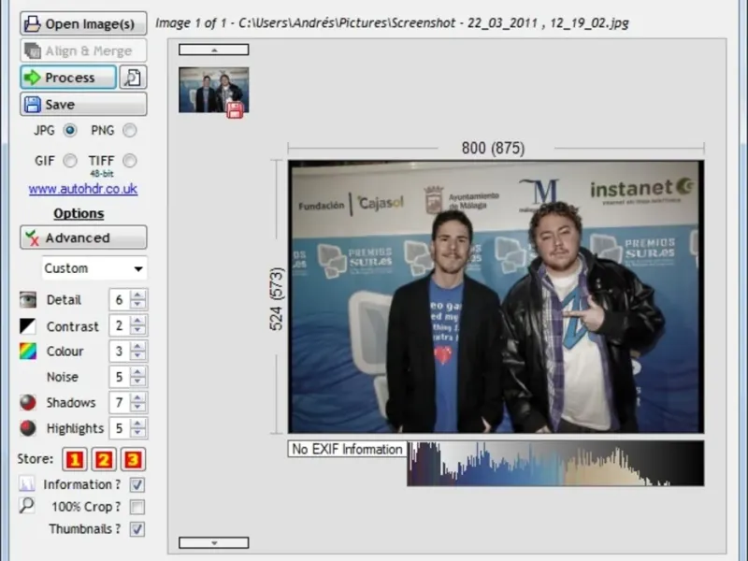
Task: Open the www.autohdr.co.uk link
Action: coord(83,189)
